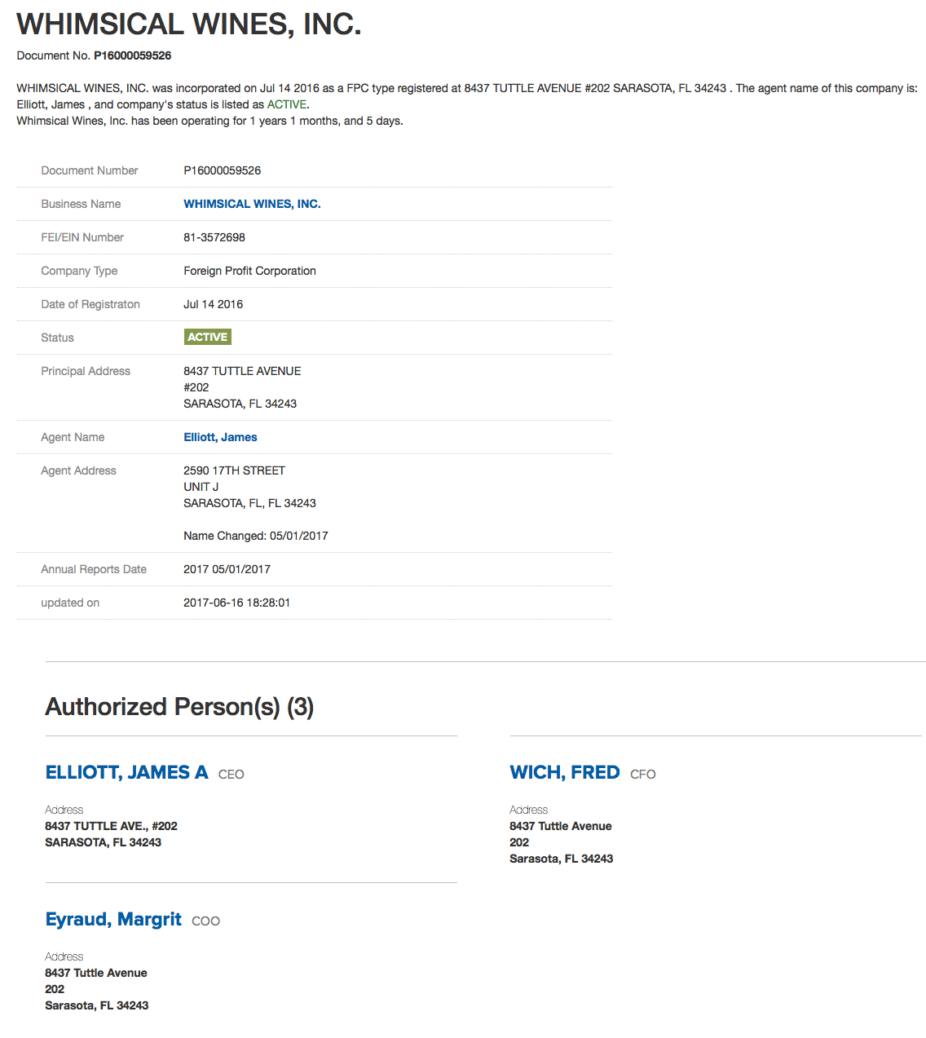Open authorized person Eyraud, Margrit
Screen dimensions: 926x1038
(113, 919)
